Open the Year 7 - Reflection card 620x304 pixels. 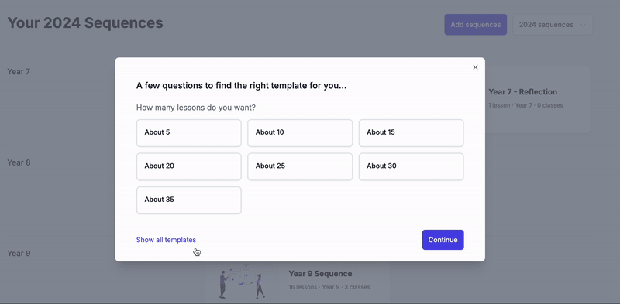click(x=537, y=99)
